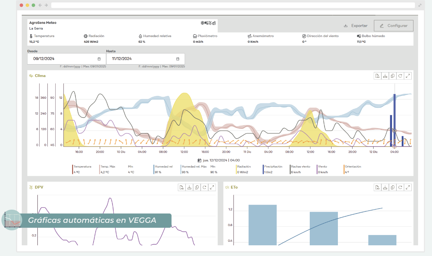Open the Configurar settings button
Viewport: 432px width, 256px height.
(394, 26)
